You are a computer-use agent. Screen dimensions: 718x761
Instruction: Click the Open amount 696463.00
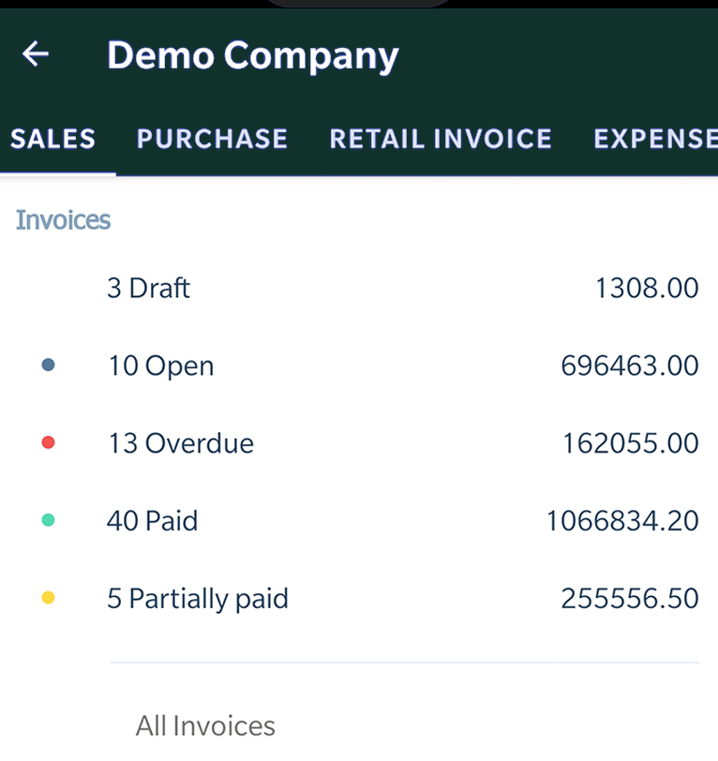pyautogui.click(x=629, y=366)
